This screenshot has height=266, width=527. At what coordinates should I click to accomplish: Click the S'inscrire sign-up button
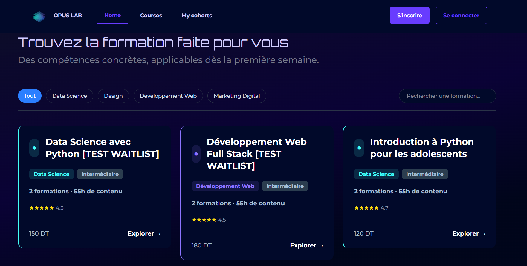click(410, 15)
